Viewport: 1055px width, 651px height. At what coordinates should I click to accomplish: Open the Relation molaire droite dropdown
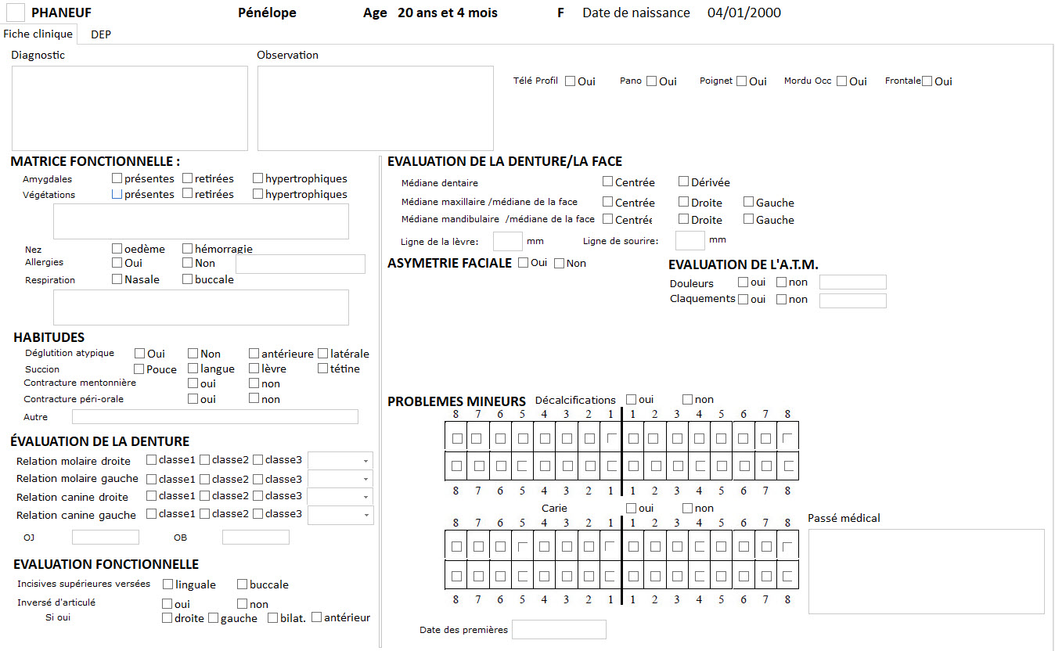[x=366, y=461]
